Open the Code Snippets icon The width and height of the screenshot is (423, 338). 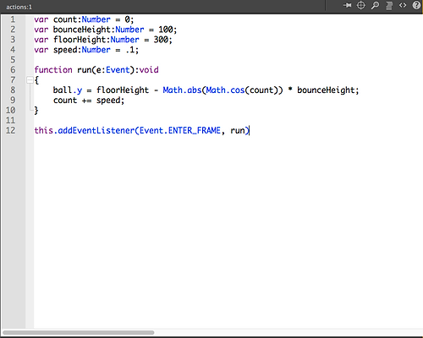[403, 5]
